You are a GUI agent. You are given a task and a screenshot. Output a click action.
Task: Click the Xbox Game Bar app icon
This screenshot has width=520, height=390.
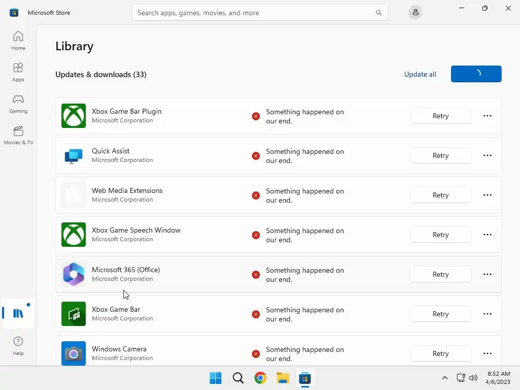(74, 314)
